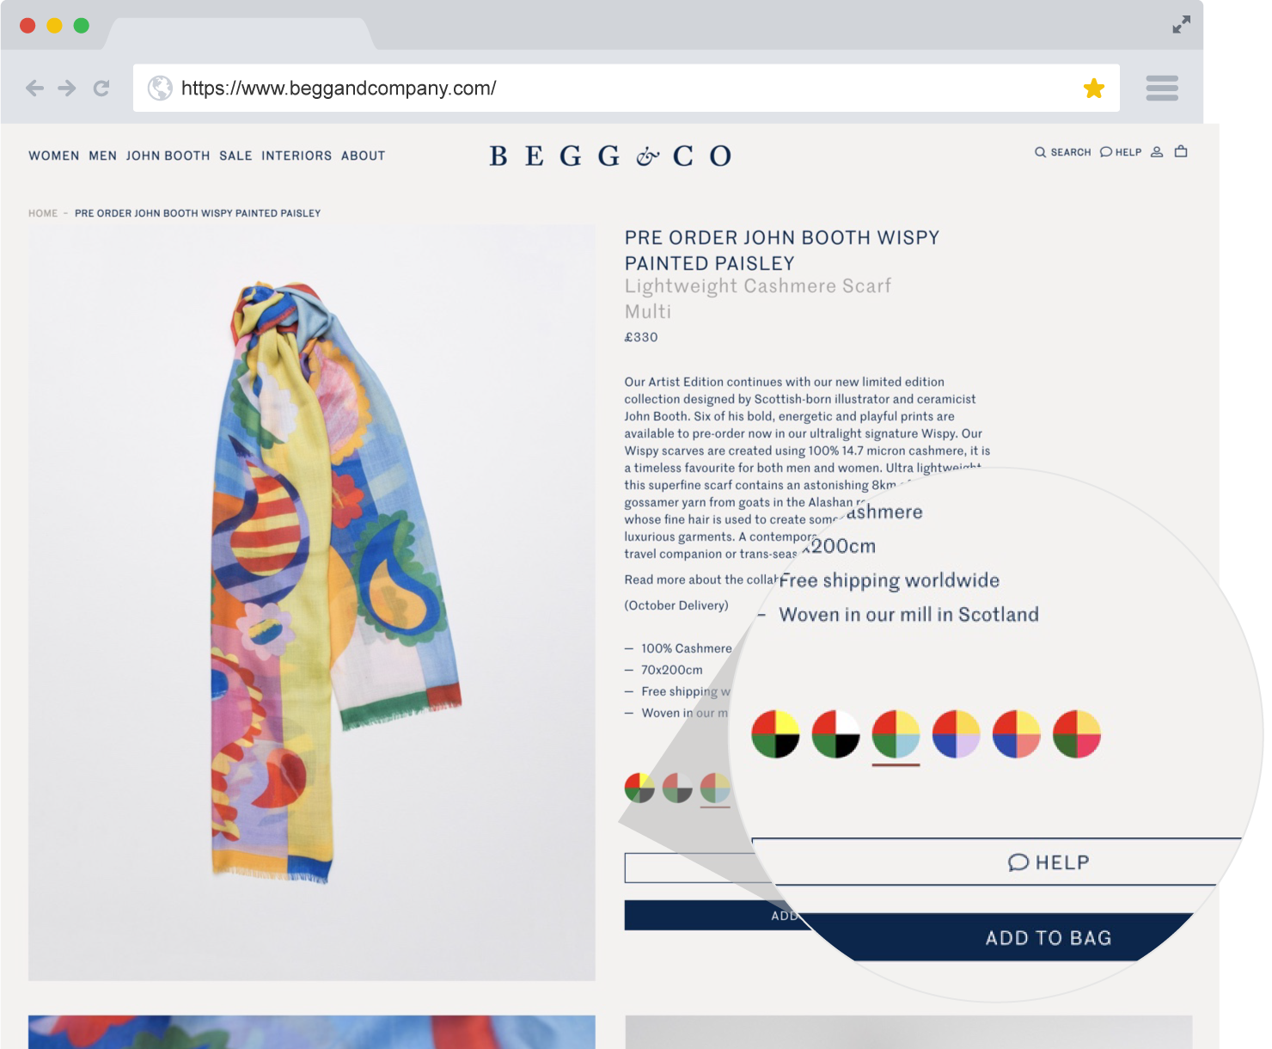Click the Home breadcrumb link

43,213
